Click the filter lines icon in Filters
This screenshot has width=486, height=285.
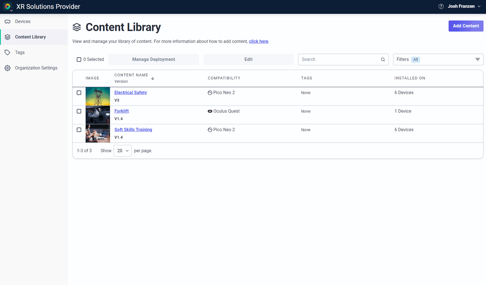click(x=478, y=59)
